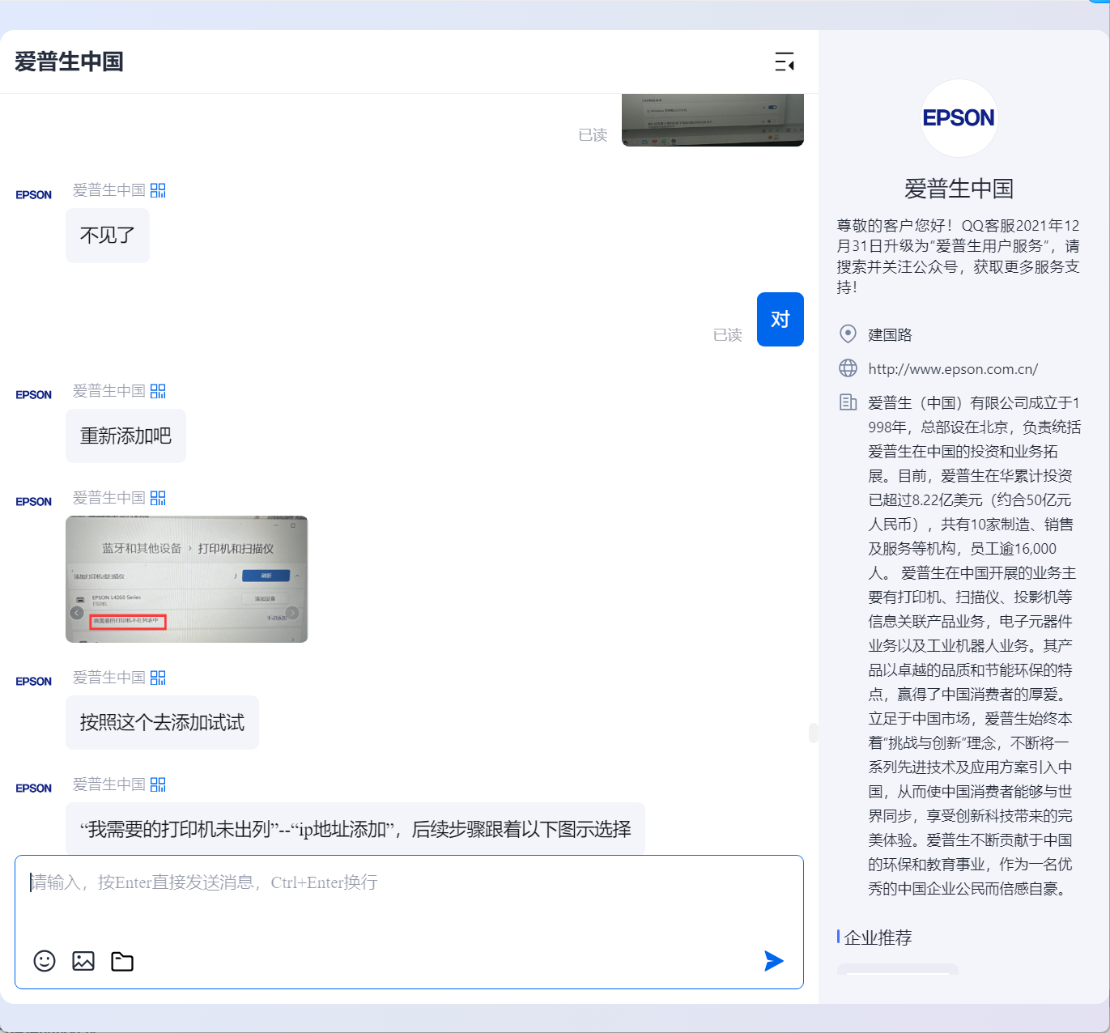This screenshot has width=1110, height=1033.
Task: Click the 建国路 address text
Action: click(x=890, y=334)
